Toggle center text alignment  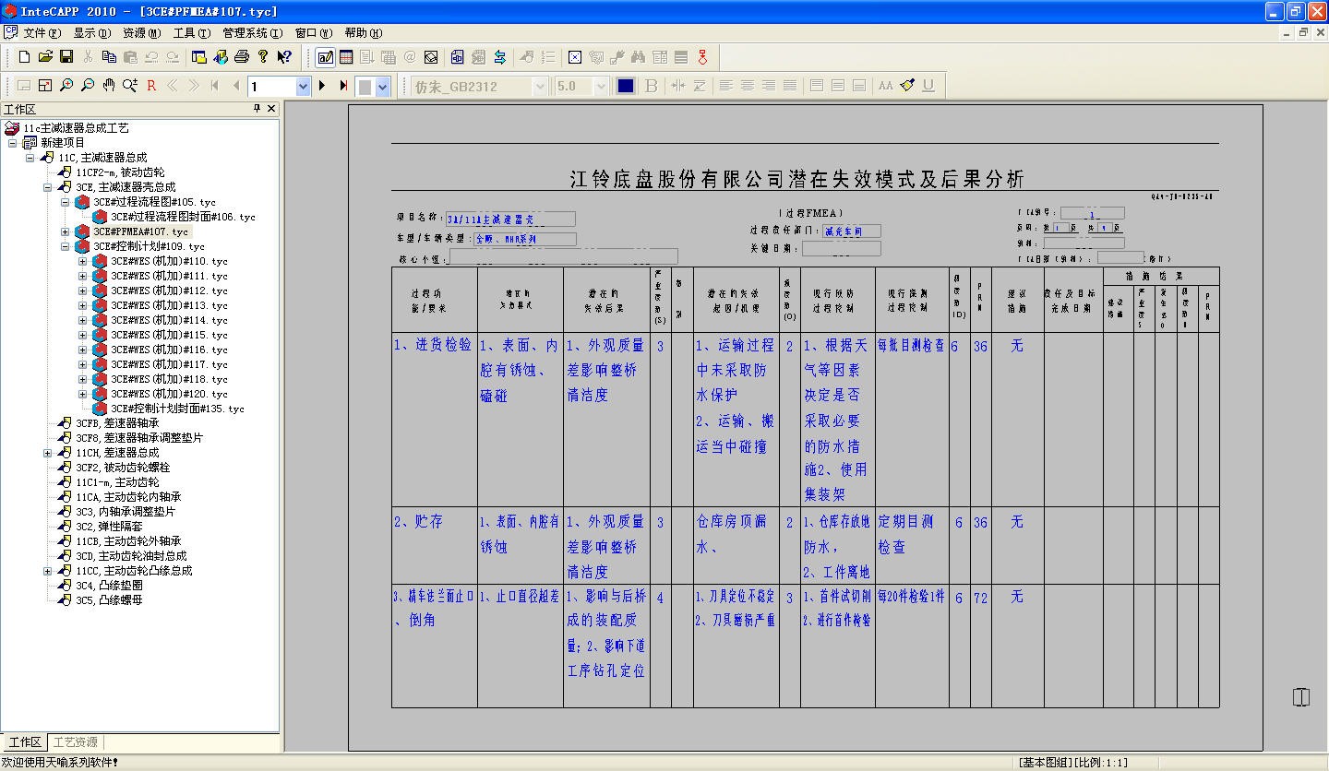748,86
